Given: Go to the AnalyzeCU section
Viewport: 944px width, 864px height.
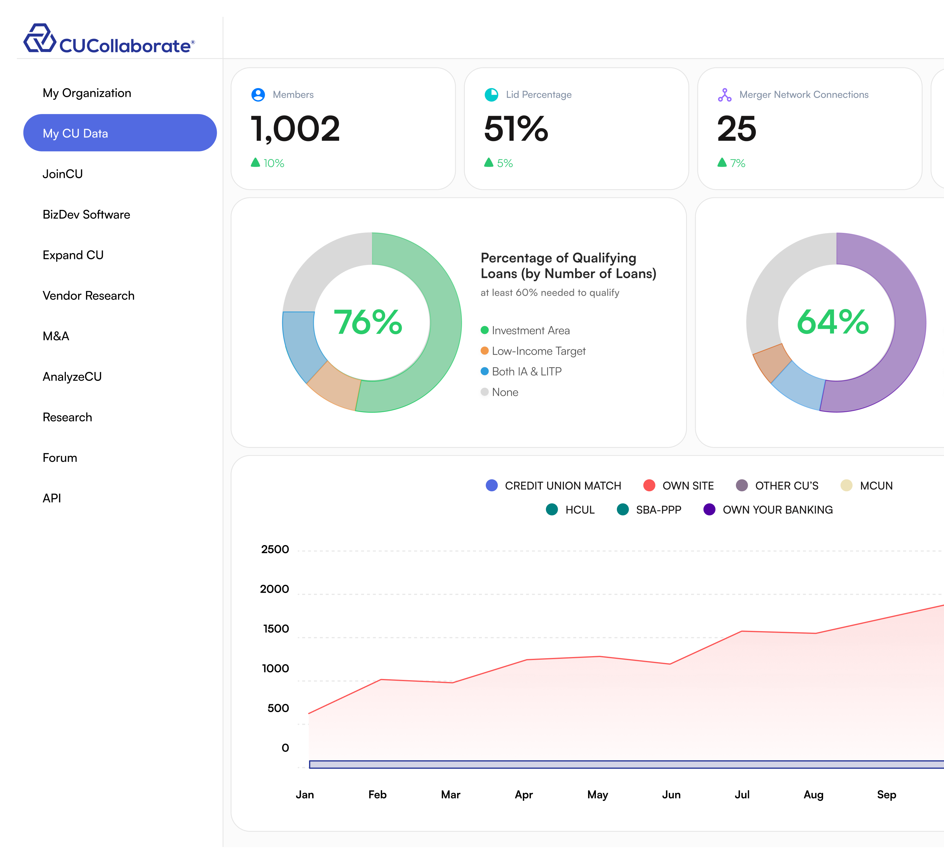Looking at the screenshot, I should point(72,377).
